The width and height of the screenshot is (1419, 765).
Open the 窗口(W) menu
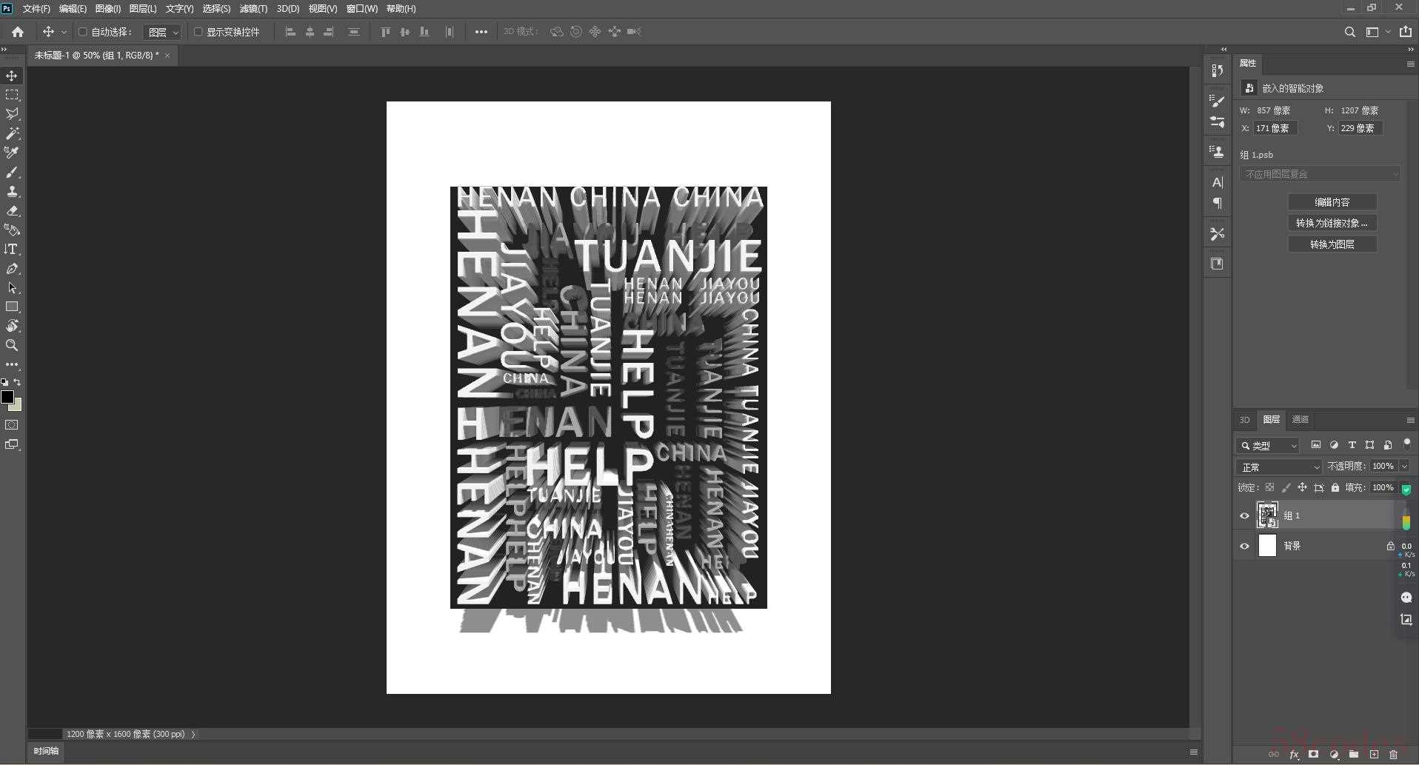pos(361,9)
